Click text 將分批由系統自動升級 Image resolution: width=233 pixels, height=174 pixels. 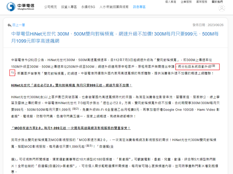pyautogui.click(x=194, y=67)
